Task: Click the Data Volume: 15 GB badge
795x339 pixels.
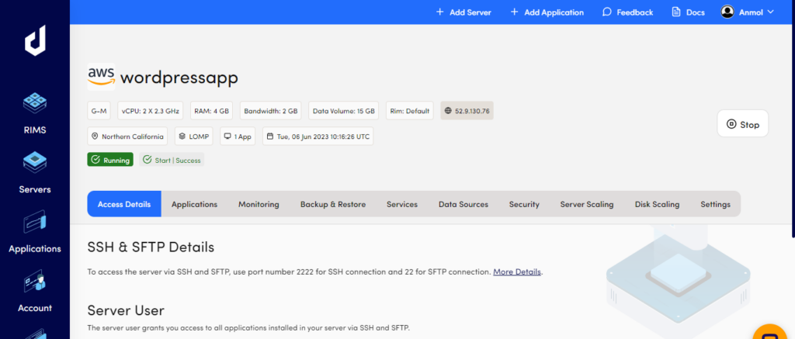Action: (344, 110)
